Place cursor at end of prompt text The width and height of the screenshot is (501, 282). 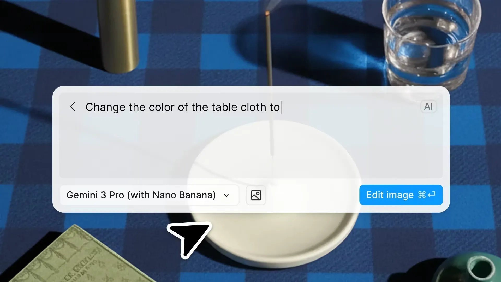tap(282, 107)
